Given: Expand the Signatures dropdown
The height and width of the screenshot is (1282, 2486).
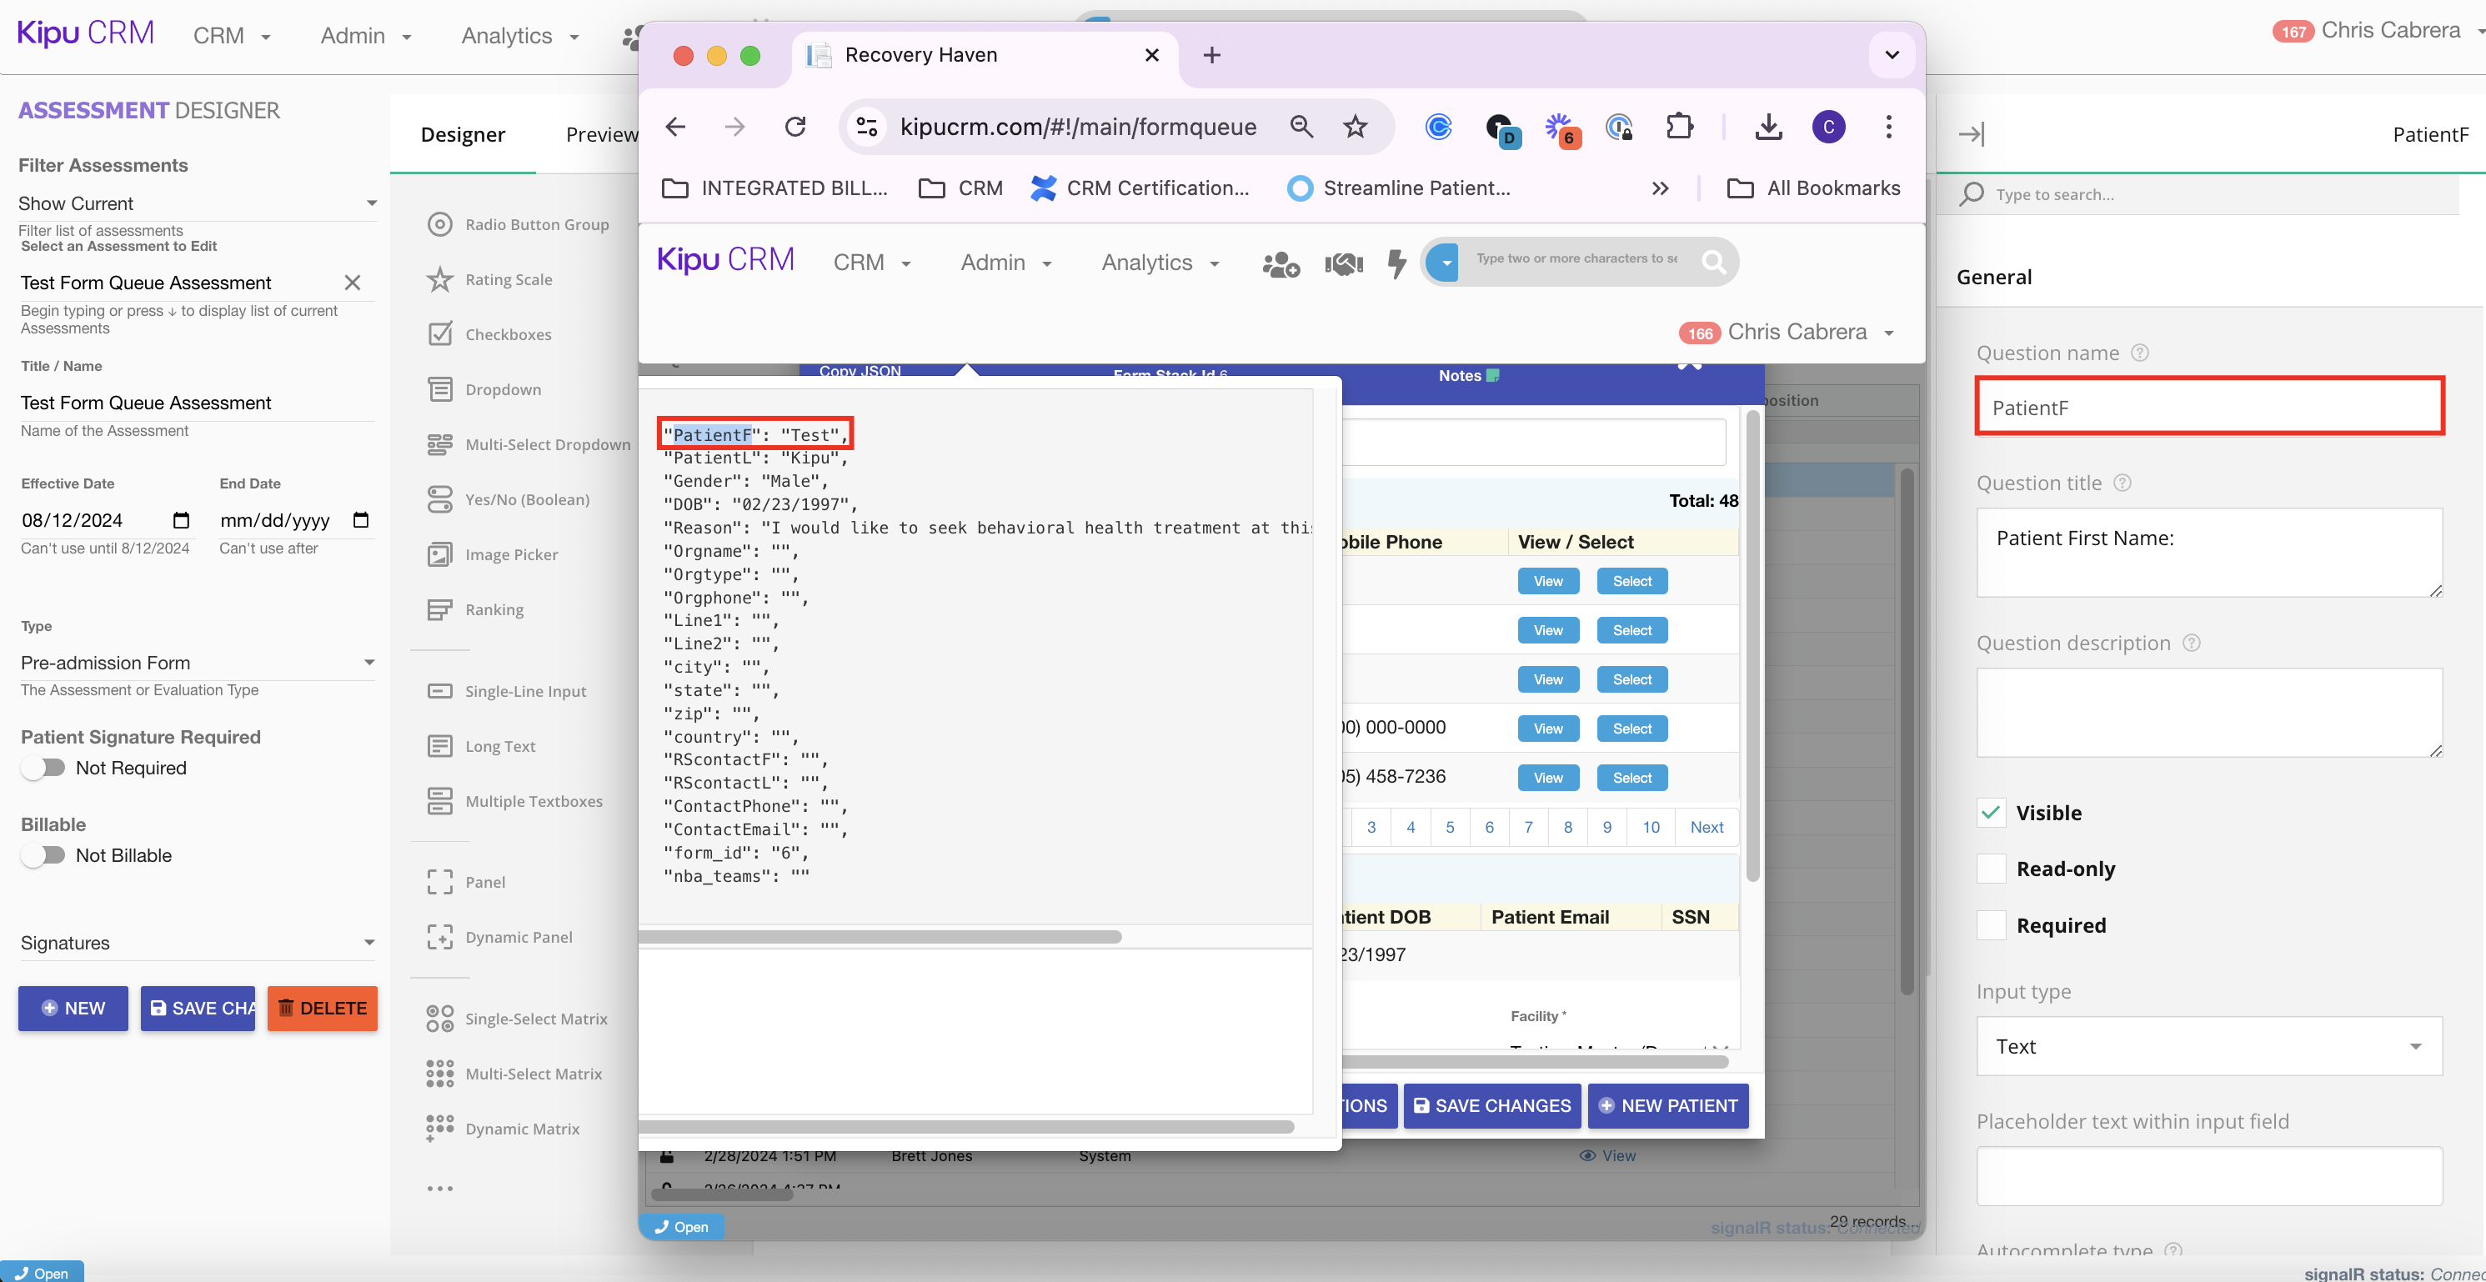Looking at the screenshot, I should click(x=197, y=943).
